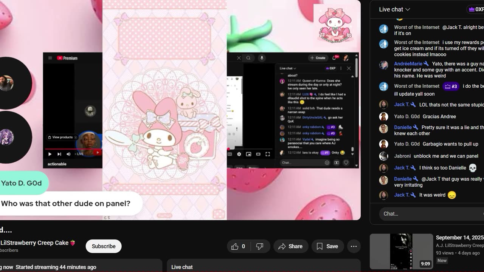Image resolution: width=484 pixels, height=272 pixels.
Task: Share this live stream
Action: click(290, 246)
